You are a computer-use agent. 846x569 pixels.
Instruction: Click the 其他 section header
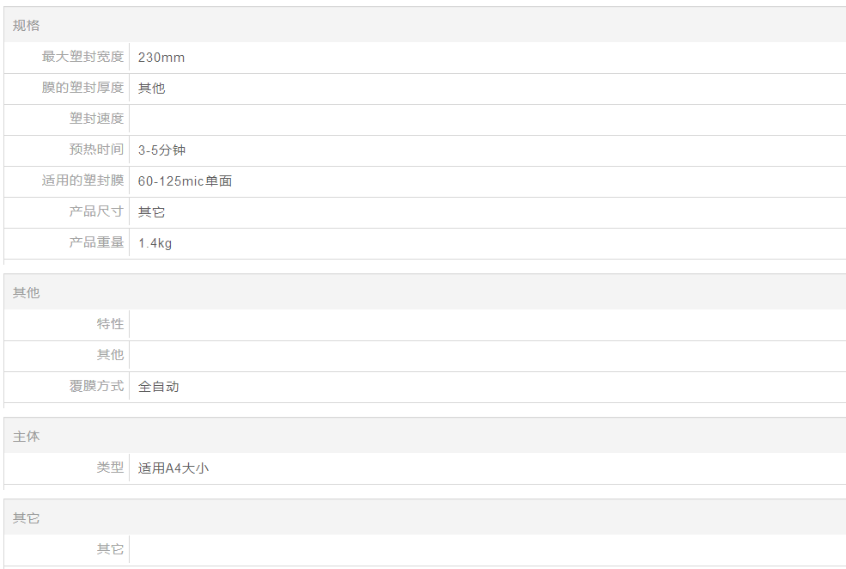click(27, 293)
